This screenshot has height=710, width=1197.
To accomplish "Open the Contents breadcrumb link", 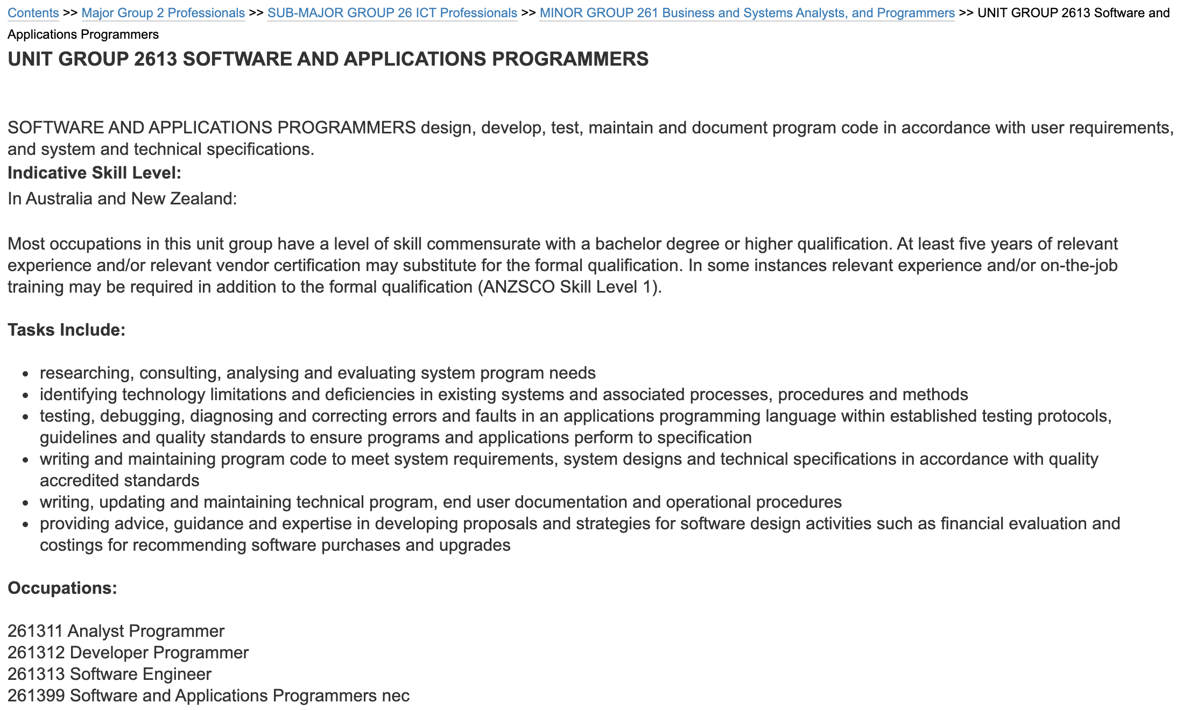I will tap(33, 13).
